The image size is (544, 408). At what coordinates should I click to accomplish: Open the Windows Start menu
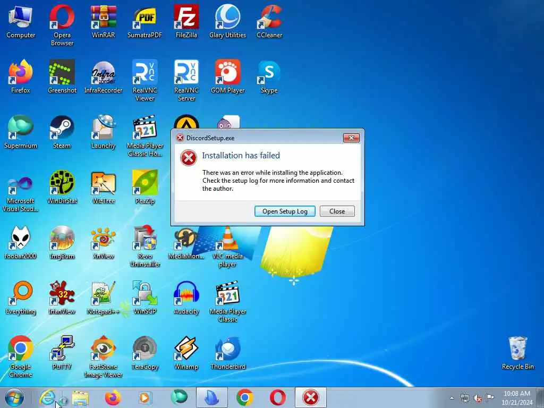coord(14,397)
